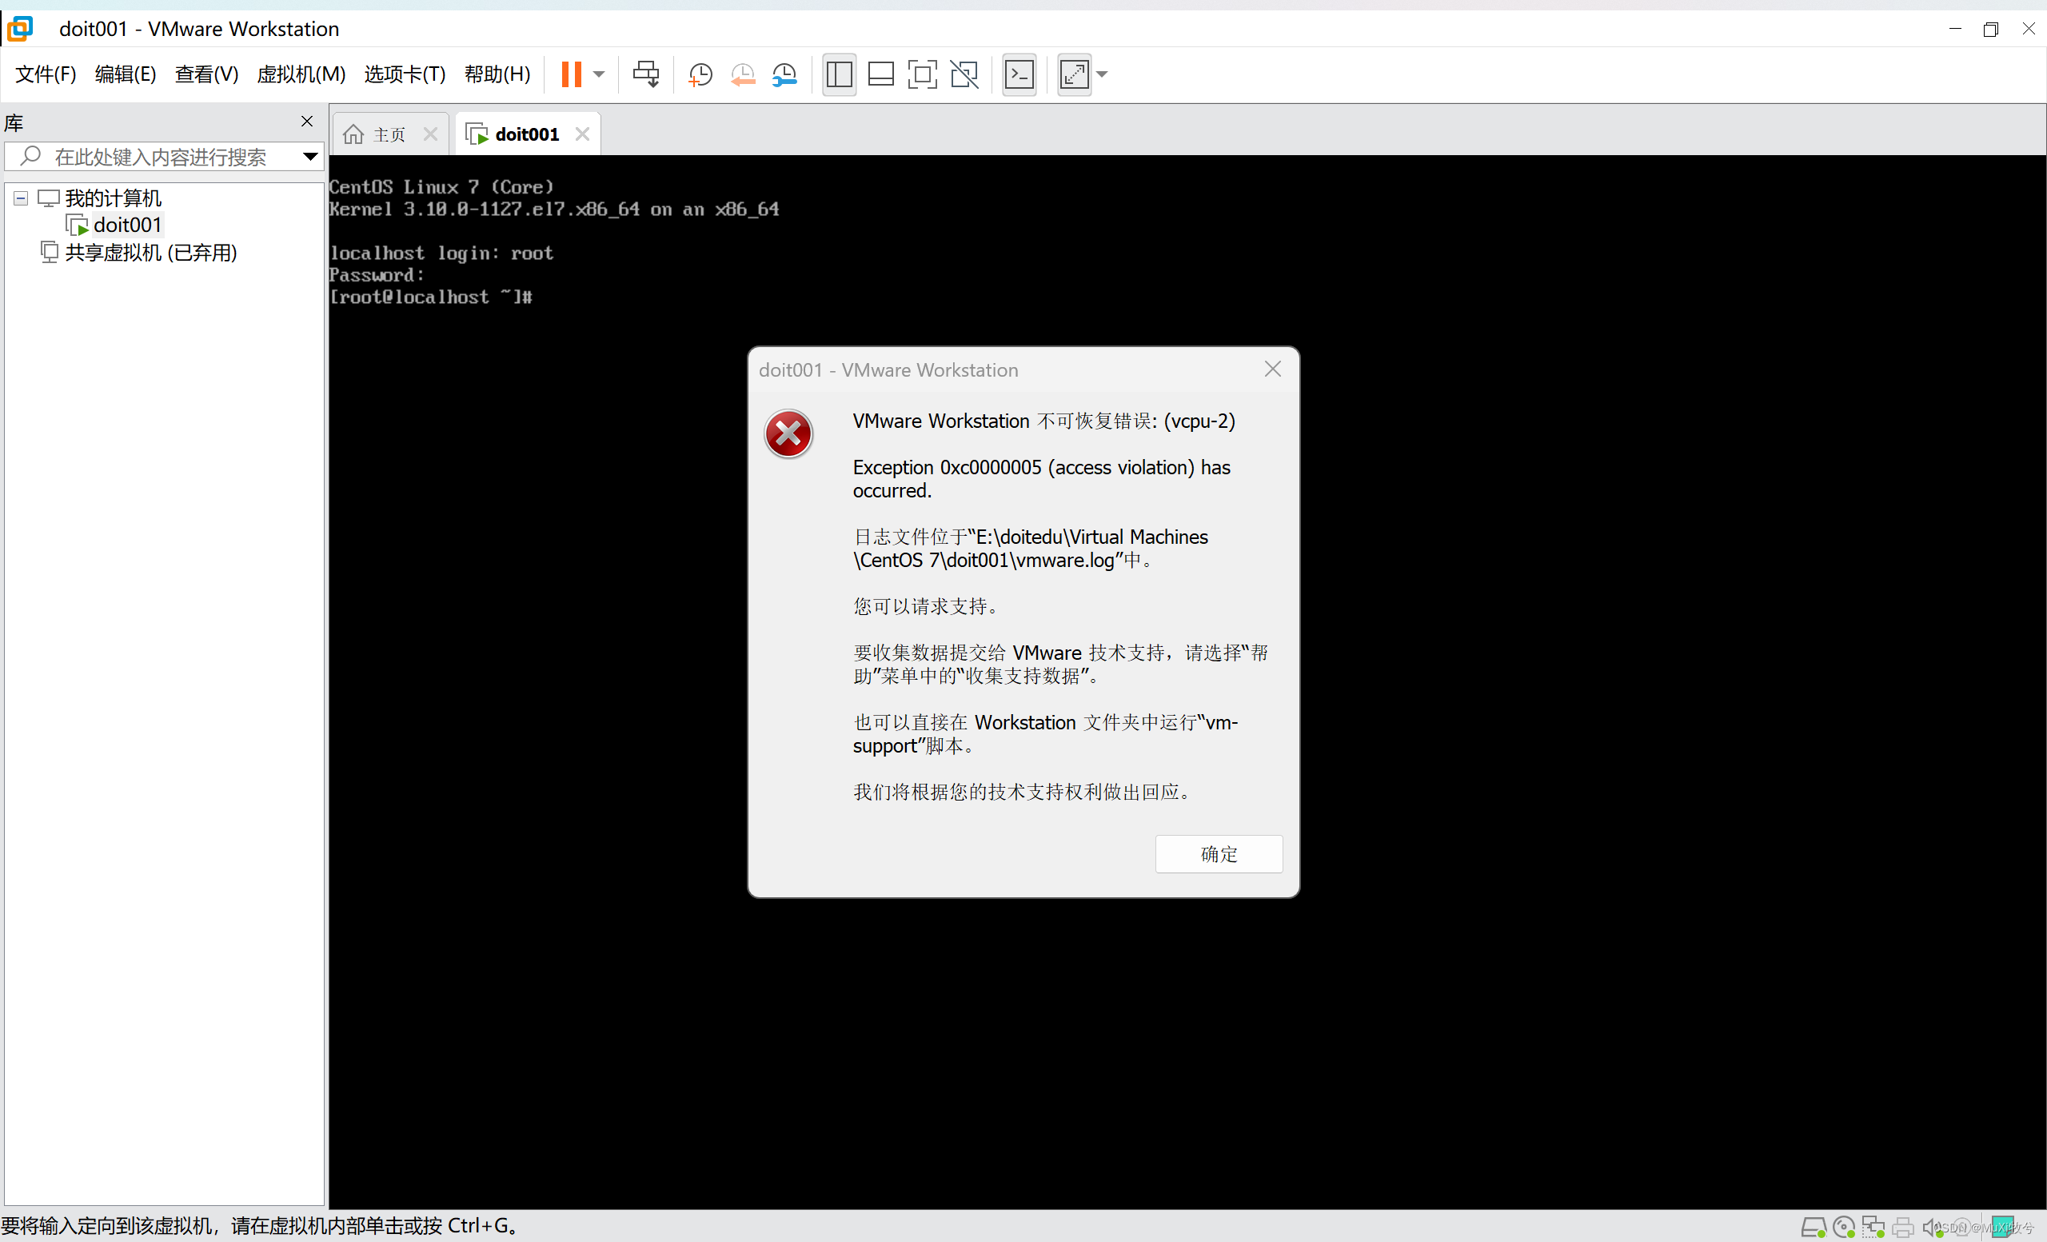This screenshot has width=2047, height=1242.
Task: Select 共享虚拟机 (已弃用) tree item
Action: (x=151, y=253)
